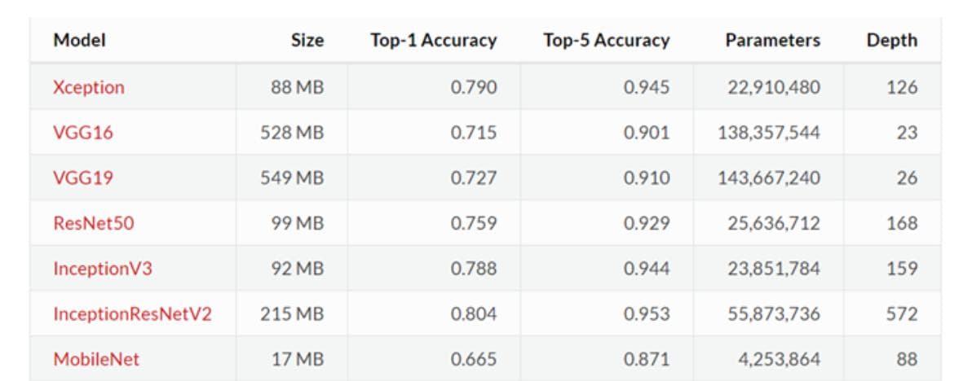Select the 22,910,480 parameters cell
This screenshot has height=381, width=972.
774,87
